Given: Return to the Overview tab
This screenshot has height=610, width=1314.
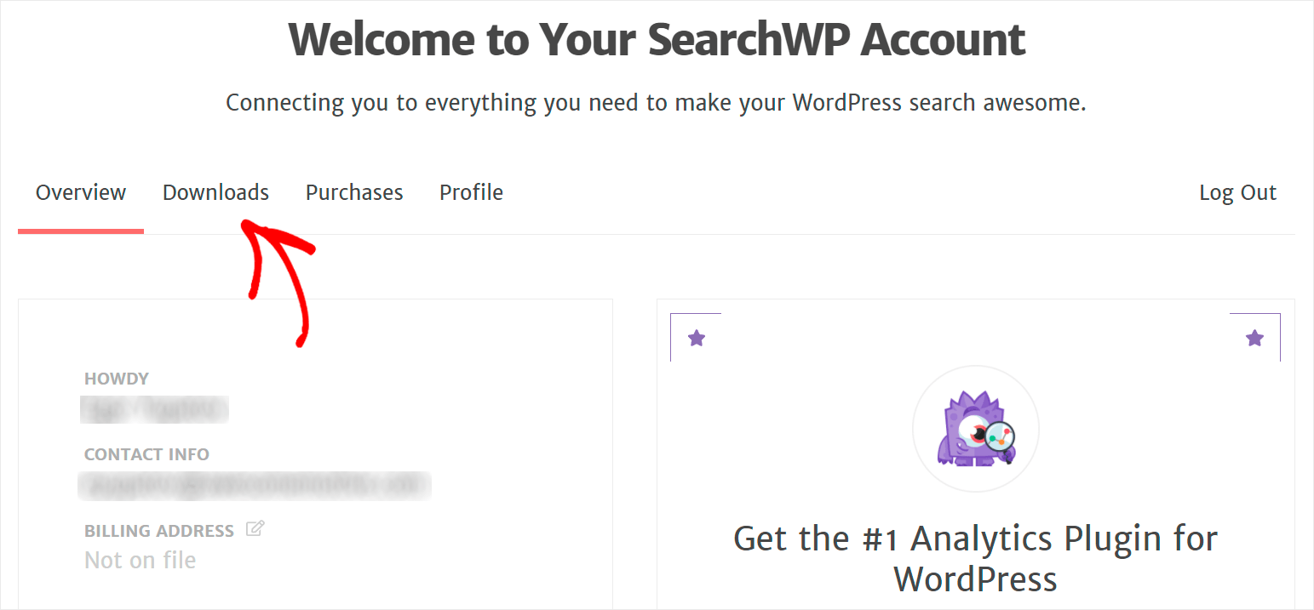Looking at the screenshot, I should [80, 192].
